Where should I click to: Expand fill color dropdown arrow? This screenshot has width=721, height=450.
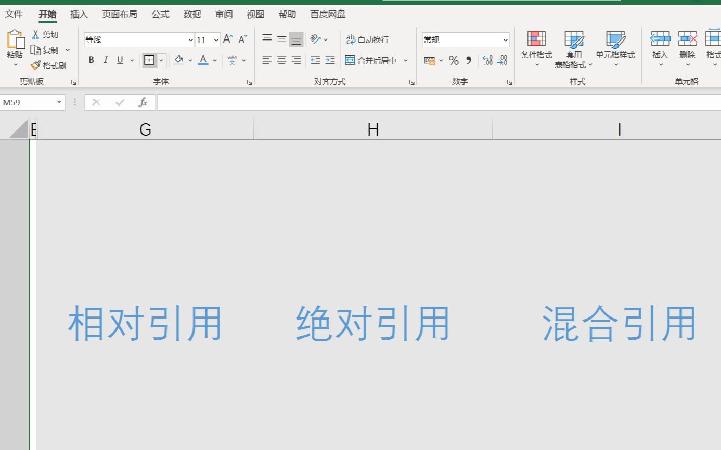coord(190,60)
